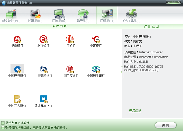Image resolution: width=183 pixels, height=131 pixels.
Task: Enable 显示所有支持软件 checkbox
Action: [3, 123]
